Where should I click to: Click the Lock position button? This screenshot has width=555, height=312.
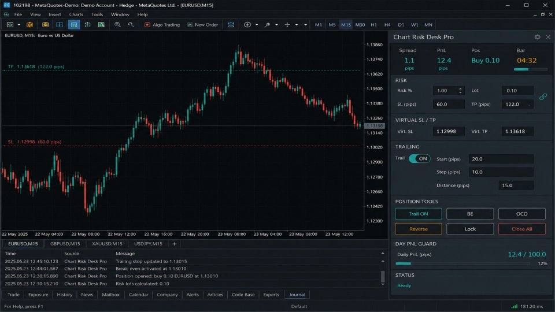pyautogui.click(x=470, y=229)
